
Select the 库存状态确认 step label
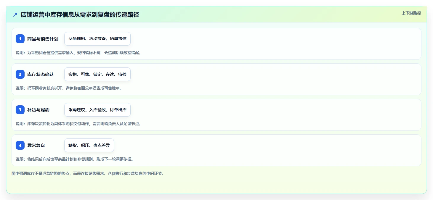click(41, 74)
